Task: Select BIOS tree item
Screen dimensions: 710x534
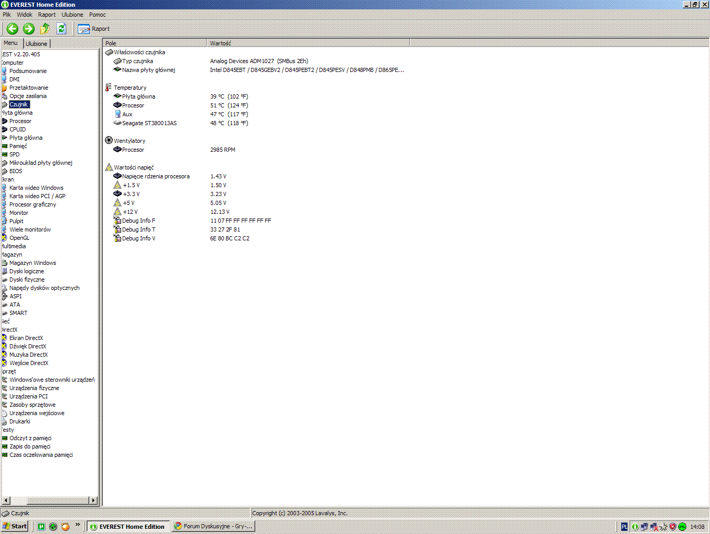Action: click(x=16, y=171)
